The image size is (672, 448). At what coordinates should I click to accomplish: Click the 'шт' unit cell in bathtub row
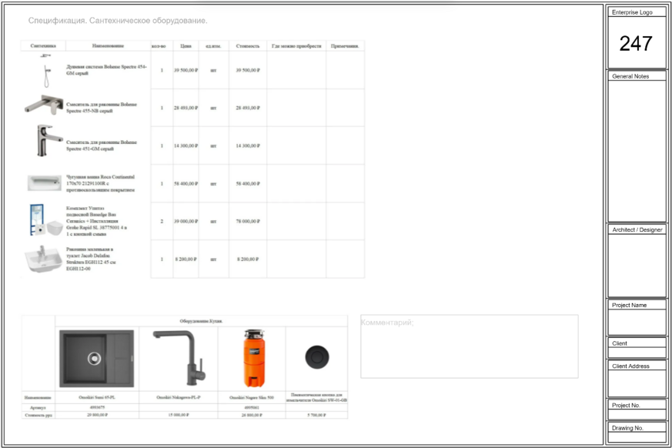(213, 183)
